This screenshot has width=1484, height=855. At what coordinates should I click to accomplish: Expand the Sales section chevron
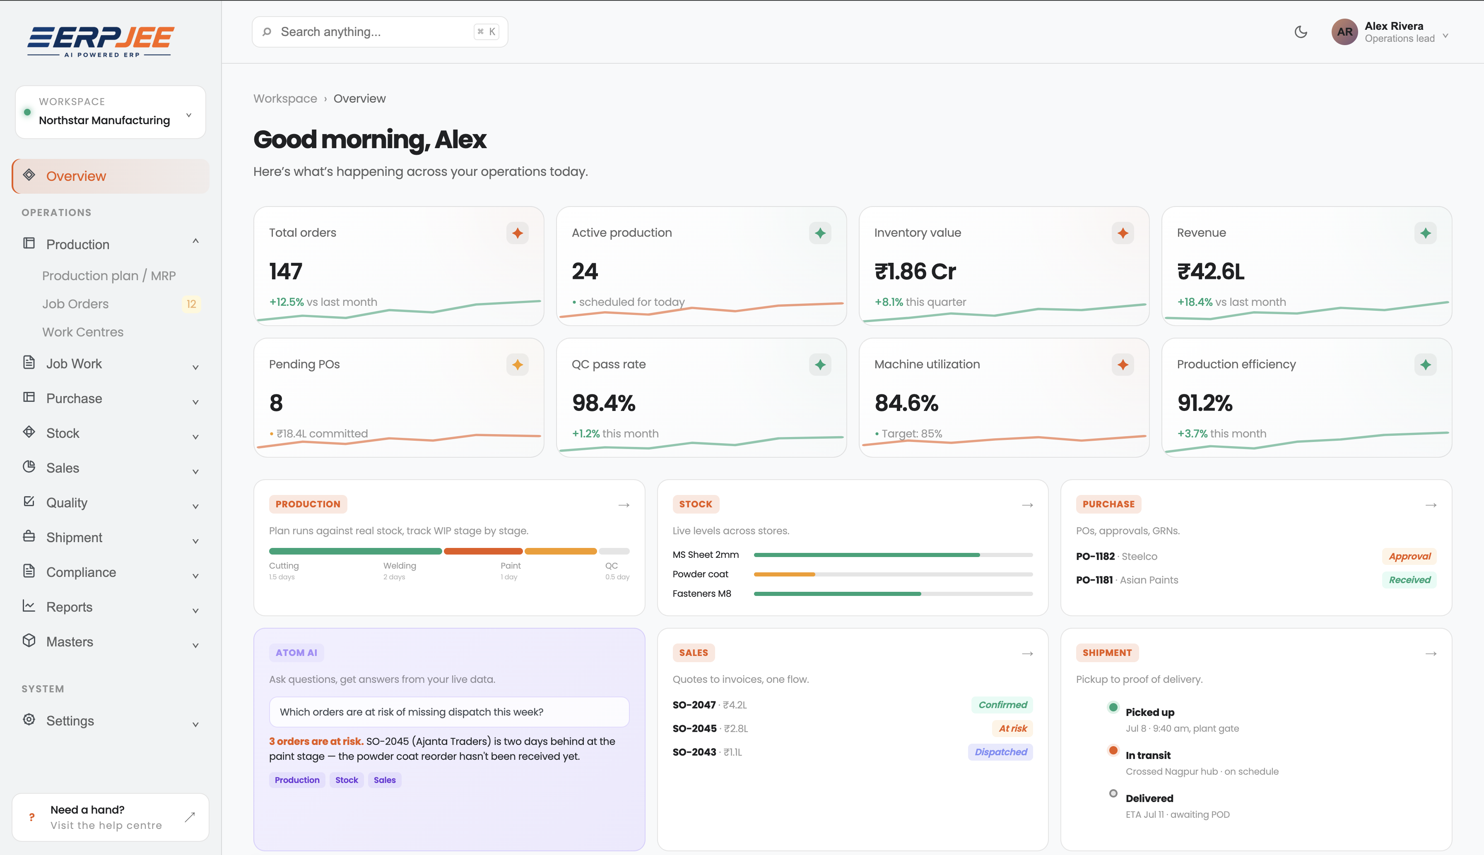click(x=195, y=471)
